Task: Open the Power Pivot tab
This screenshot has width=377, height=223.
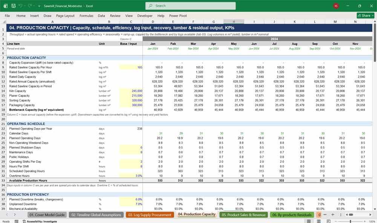Action: tap(178, 15)
